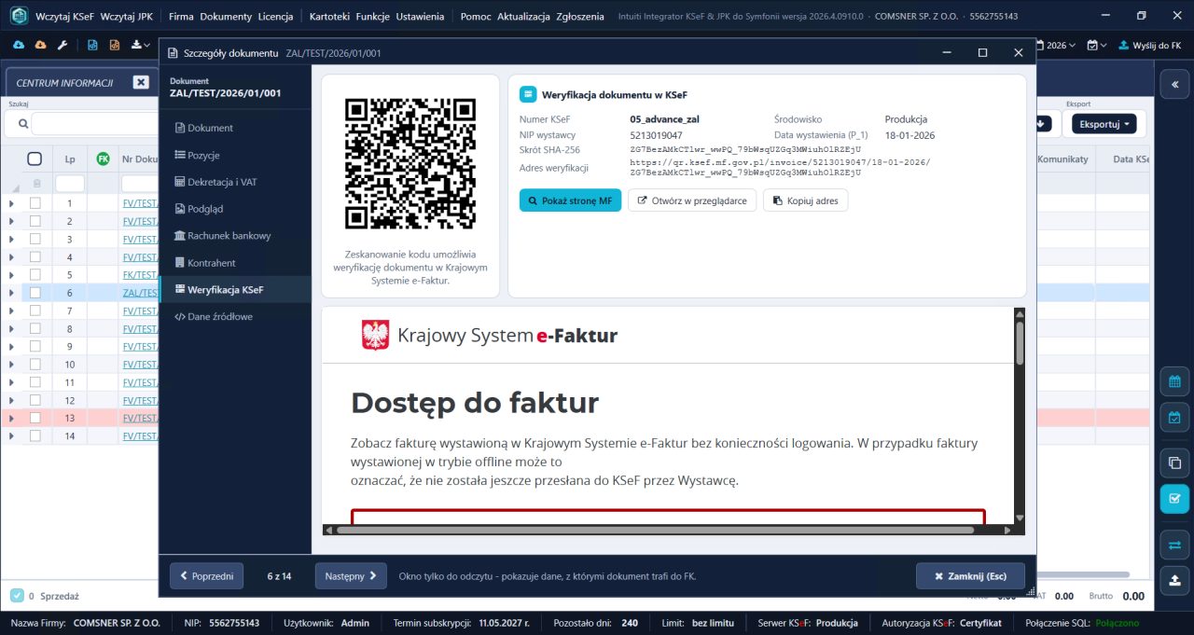Click the Sprzedaż checkbox icon in footer
The width and height of the screenshot is (1194, 635).
pyautogui.click(x=17, y=595)
